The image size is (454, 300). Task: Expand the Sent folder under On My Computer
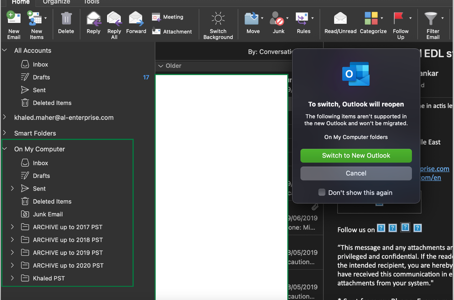click(x=12, y=188)
